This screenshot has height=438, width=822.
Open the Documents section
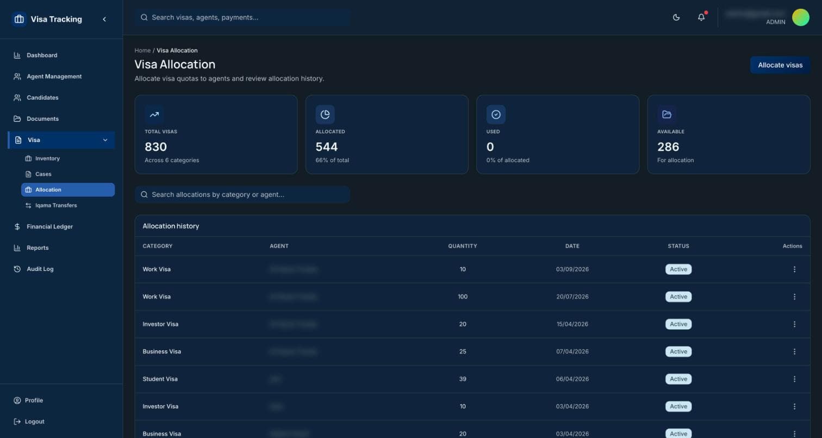61,119
